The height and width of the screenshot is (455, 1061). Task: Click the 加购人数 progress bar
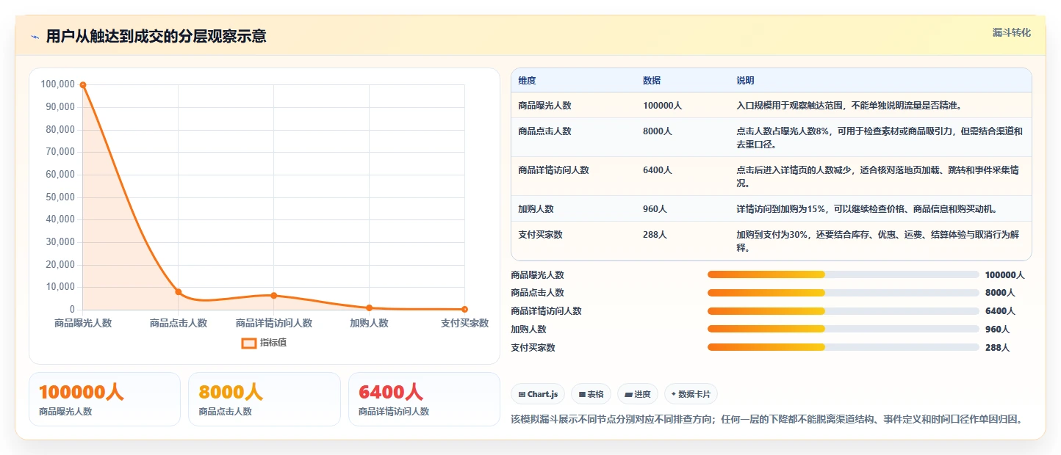coord(843,329)
